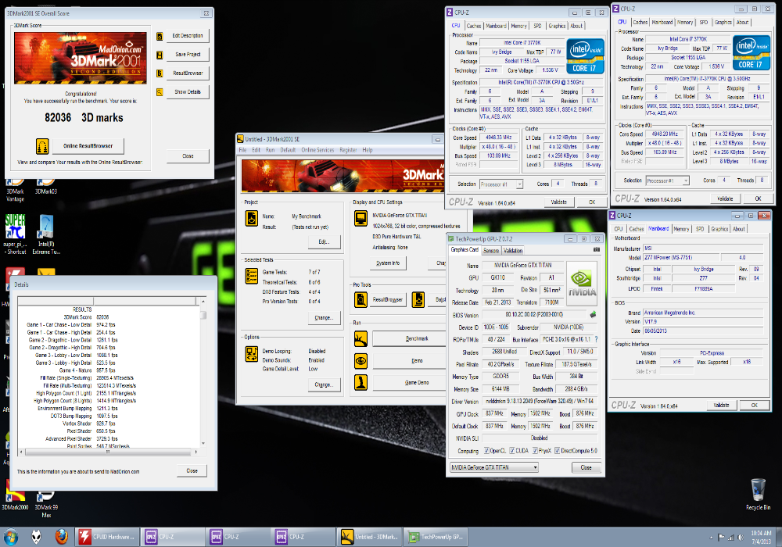The height and width of the screenshot is (547, 782).
Task: Switch to Memory tab in left CPU-Z
Action: tap(518, 26)
